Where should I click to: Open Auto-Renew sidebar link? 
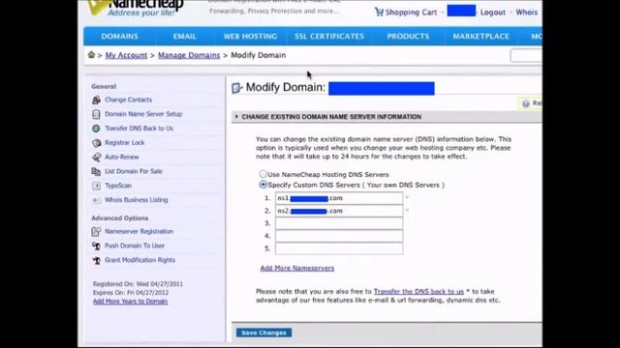click(x=122, y=157)
